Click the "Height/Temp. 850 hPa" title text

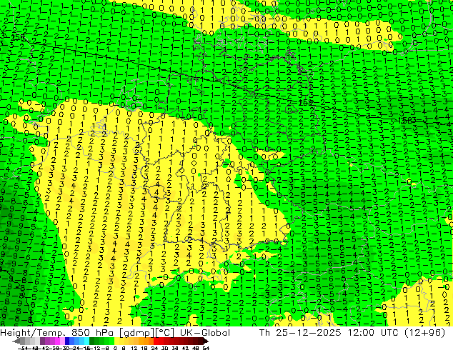(x=57, y=333)
